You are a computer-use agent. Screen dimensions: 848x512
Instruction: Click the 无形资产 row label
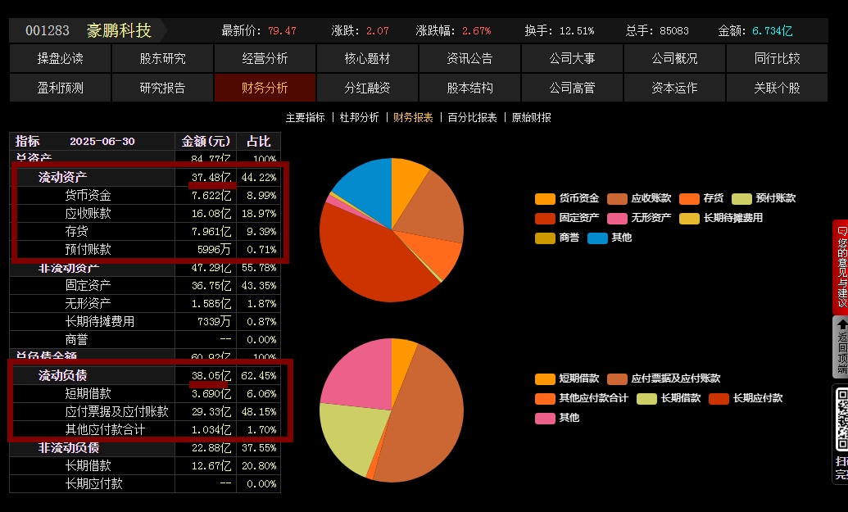pyautogui.click(x=88, y=303)
